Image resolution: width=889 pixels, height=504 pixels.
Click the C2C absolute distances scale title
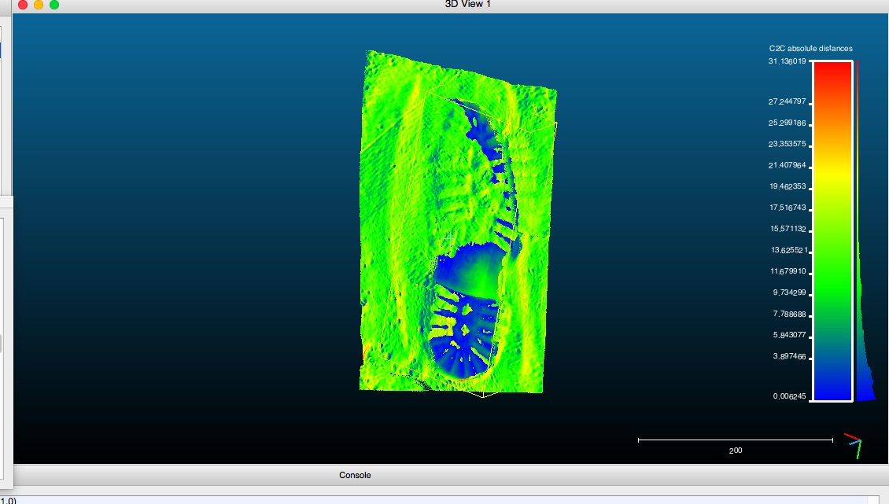coord(810,49)
